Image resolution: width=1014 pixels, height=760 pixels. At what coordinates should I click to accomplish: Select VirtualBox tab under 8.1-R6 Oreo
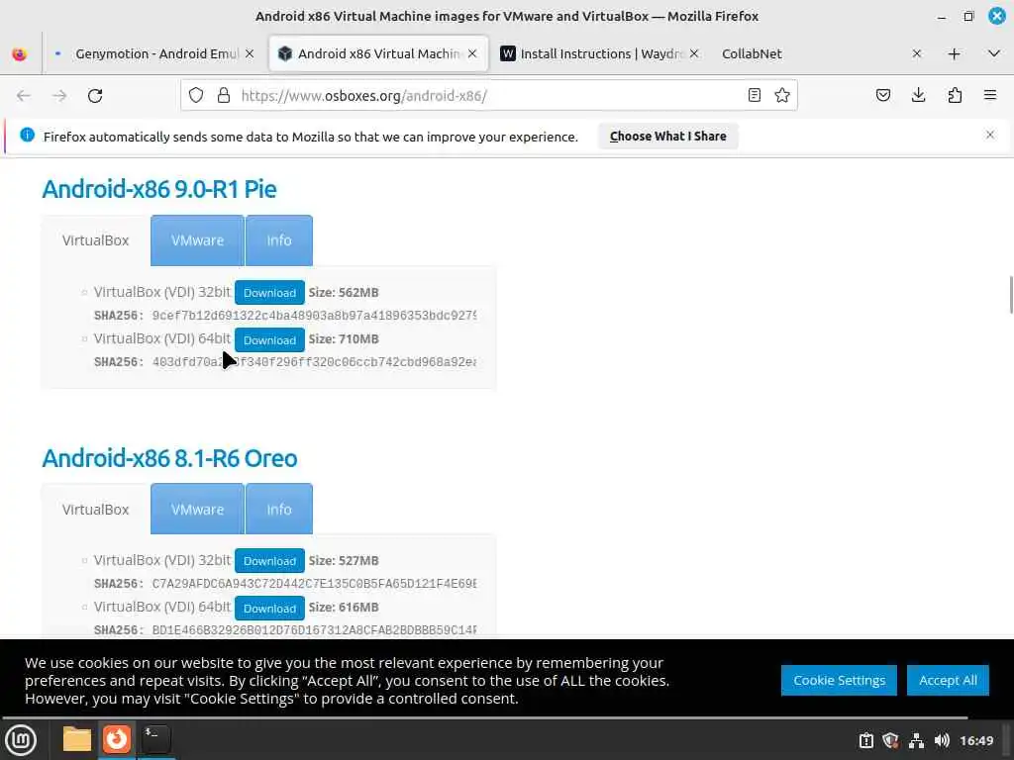point(96,510)
